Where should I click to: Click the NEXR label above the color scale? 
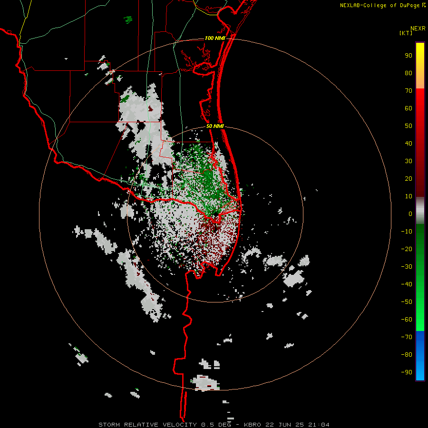click(418, 29)
